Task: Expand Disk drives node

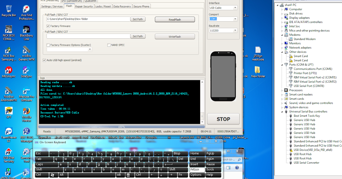Action: 282,13
